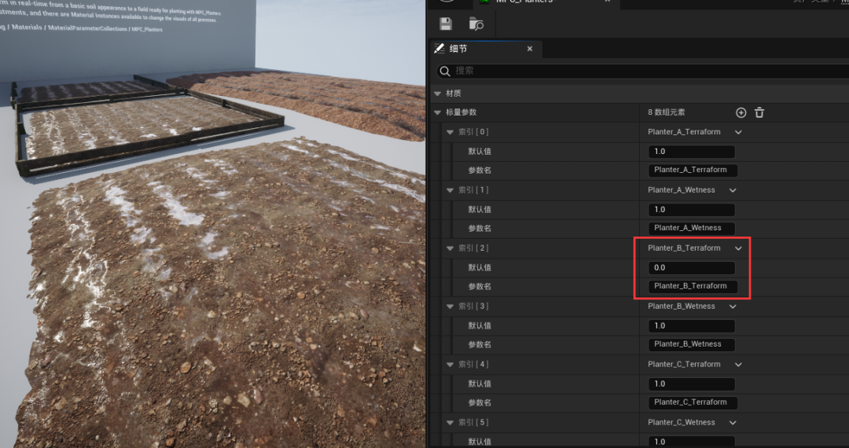849x448 pixels.
Task: Add element to scalar parameters array
Action: tap(741, 112)
